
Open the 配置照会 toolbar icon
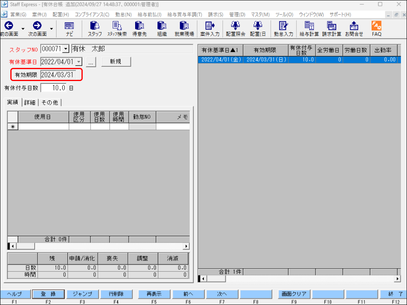(x=235, y=29)
